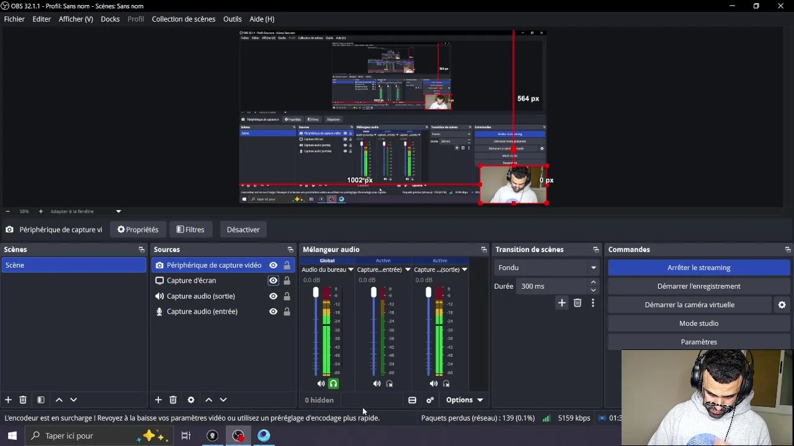Delete the selected scene with trash icon

[23, 400]
